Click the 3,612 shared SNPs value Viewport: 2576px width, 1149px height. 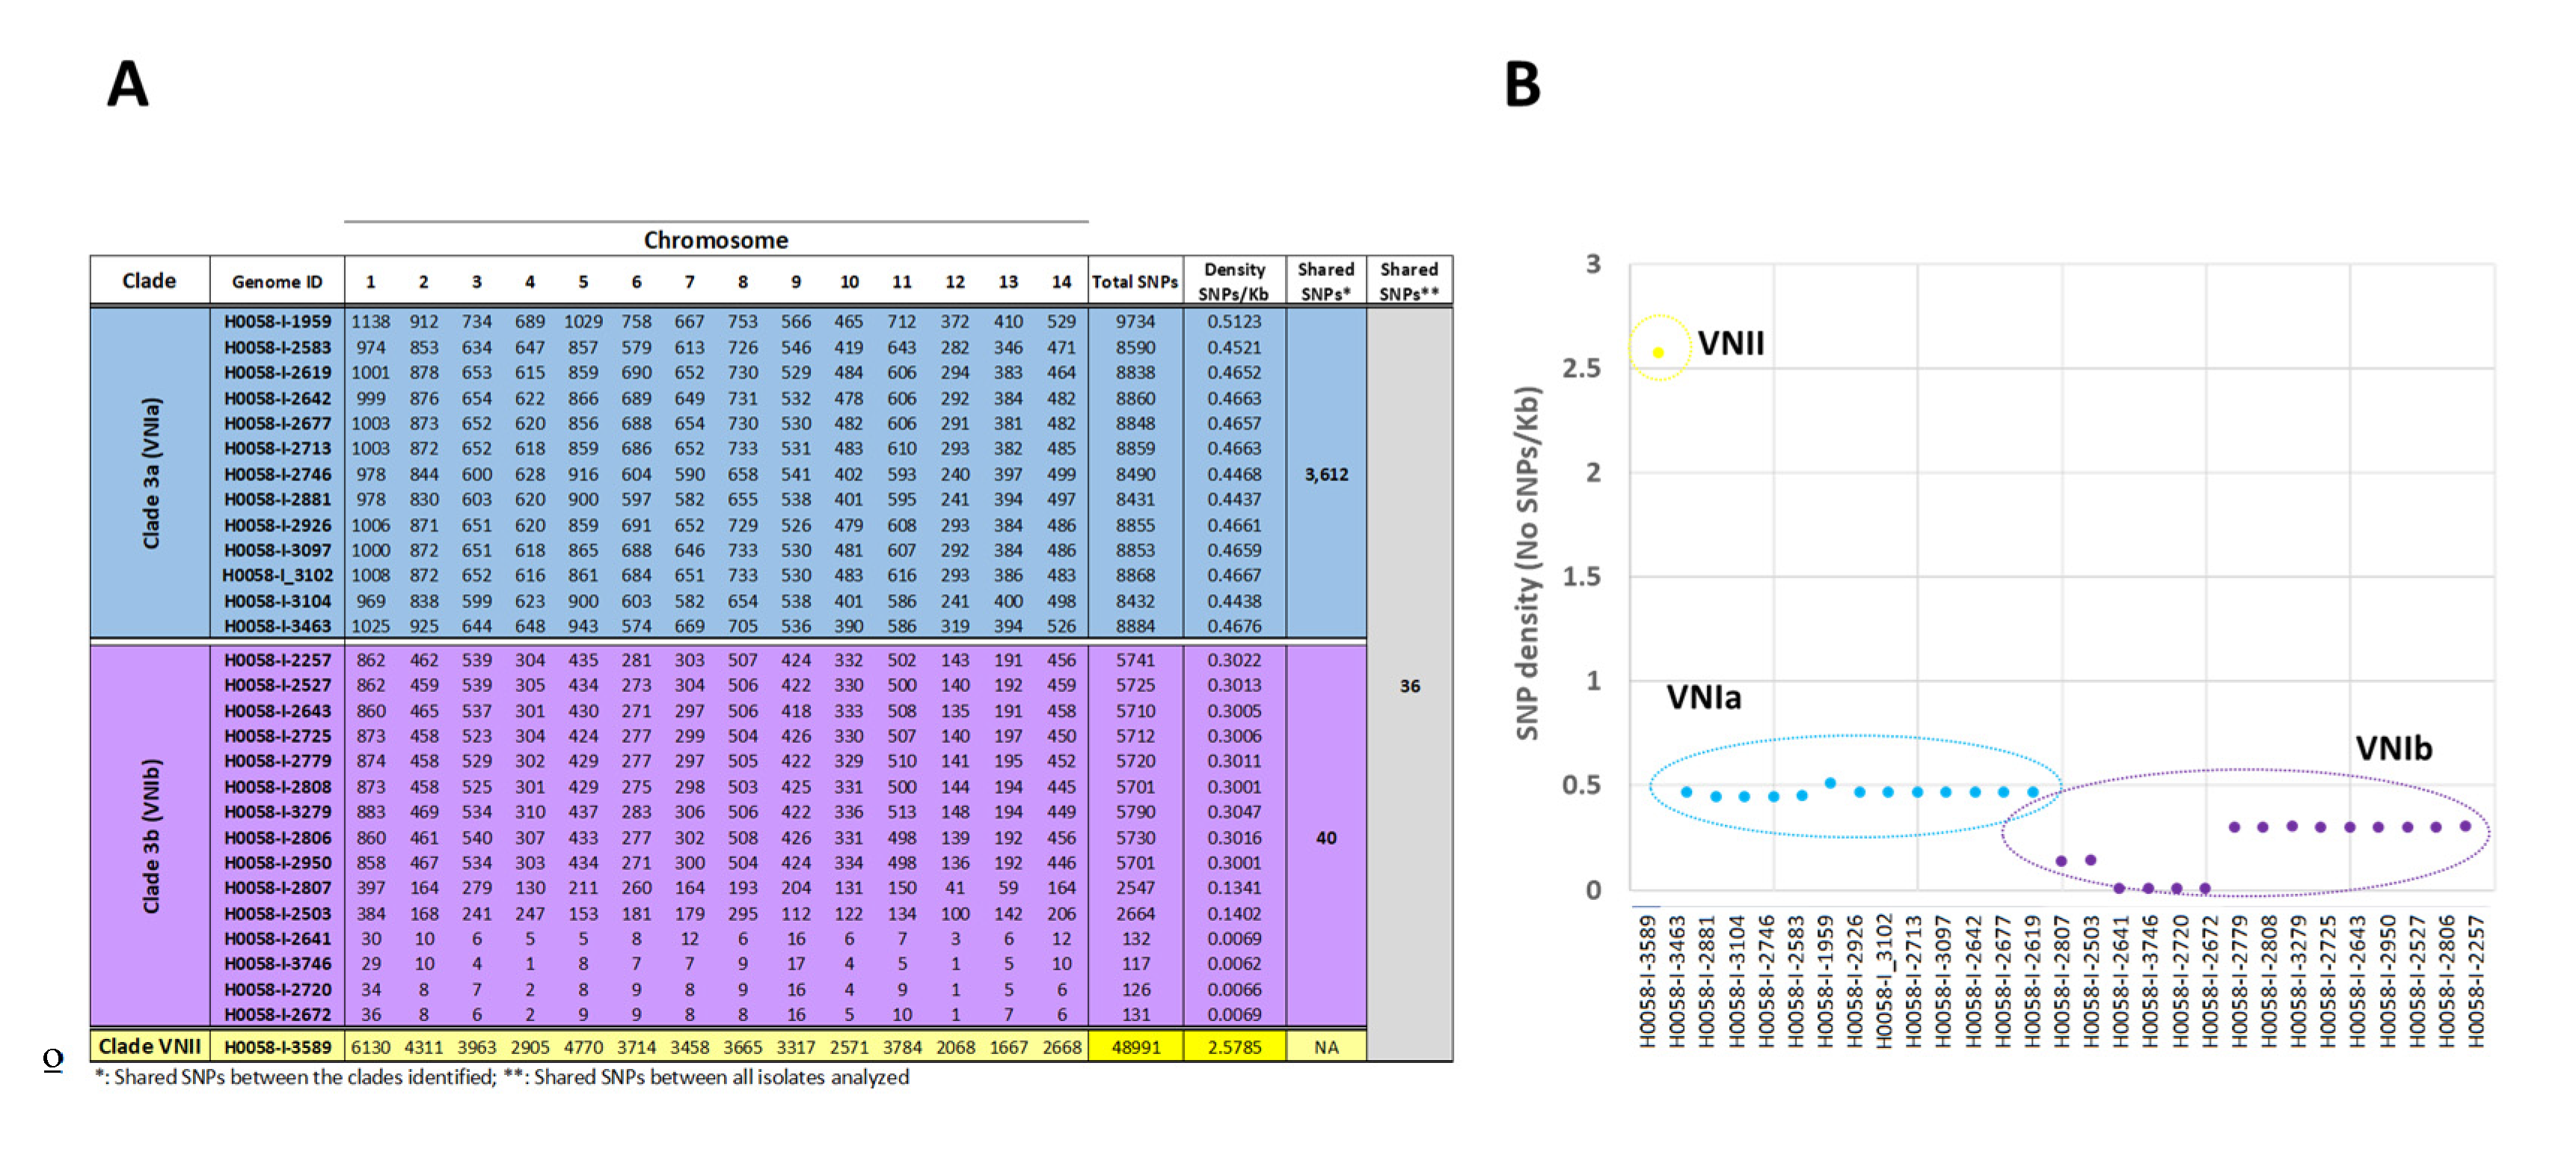pos(1326,474)
